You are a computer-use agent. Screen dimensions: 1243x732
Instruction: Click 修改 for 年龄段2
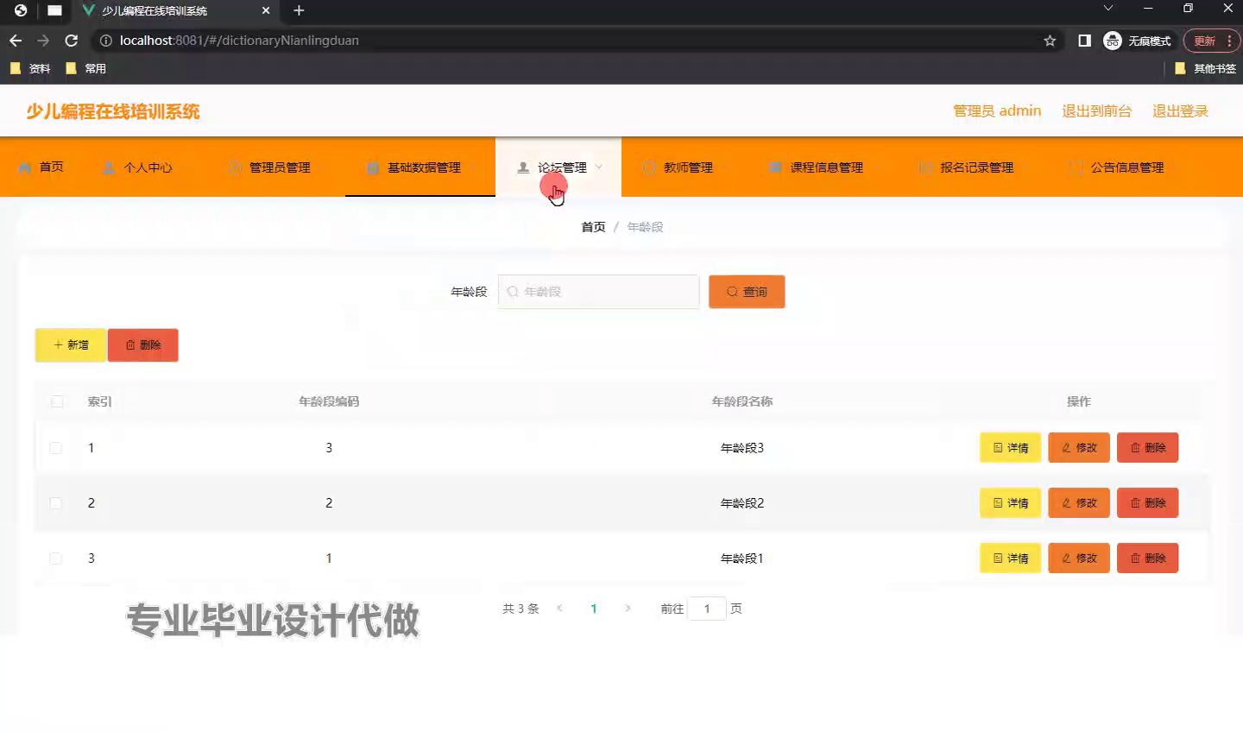coord(1079,503)
